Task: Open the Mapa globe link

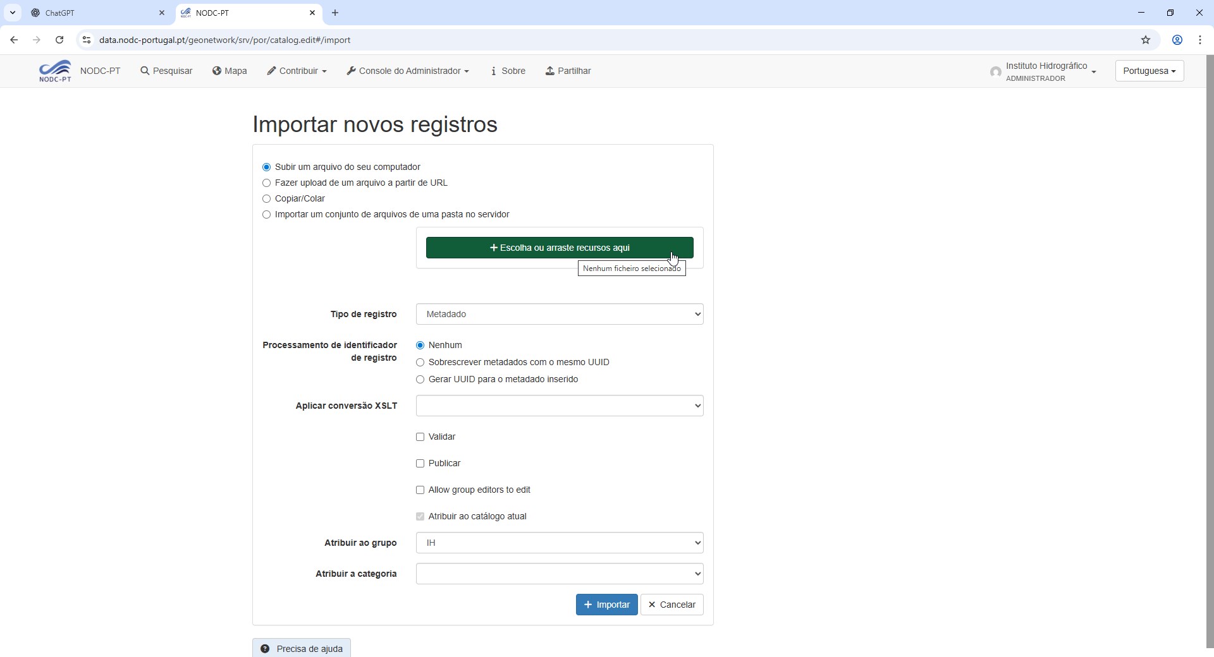Action: pyautogui.click(x=230, y=71)
